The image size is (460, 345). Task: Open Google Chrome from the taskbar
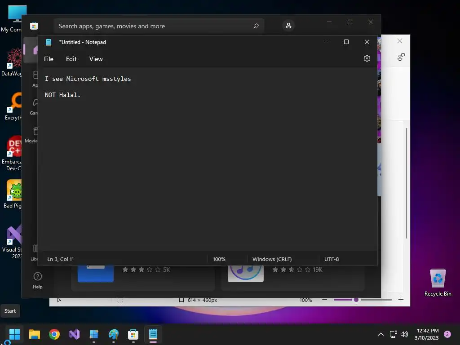[54, 334]
